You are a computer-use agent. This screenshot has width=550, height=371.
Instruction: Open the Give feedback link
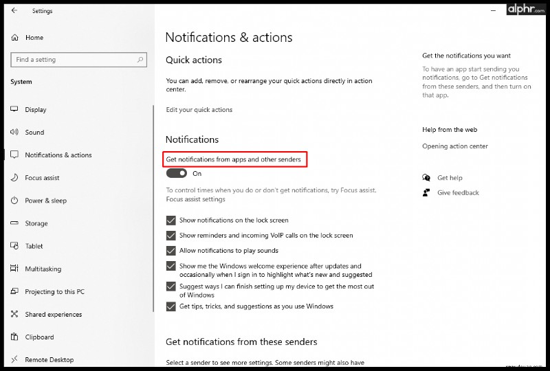tap(458, 192)
